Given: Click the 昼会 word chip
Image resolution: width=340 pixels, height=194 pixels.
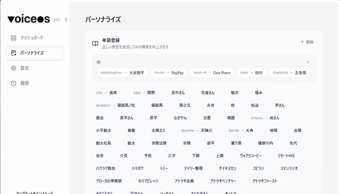Looking at the screenshot, I should coord(103,118).
